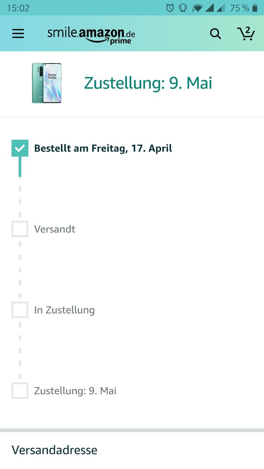Tap the battery indicator icon
This screenshot has height=469, width=264.
click(255, 8)
